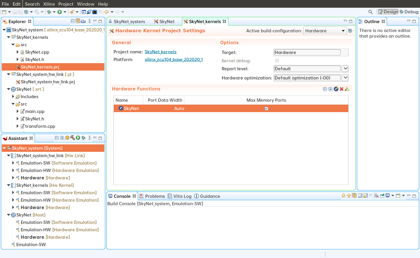The width and height of the screenshot is (420, 258).
Task: Click Collapse All in Hardware Functions section
Action: (325, 89)
